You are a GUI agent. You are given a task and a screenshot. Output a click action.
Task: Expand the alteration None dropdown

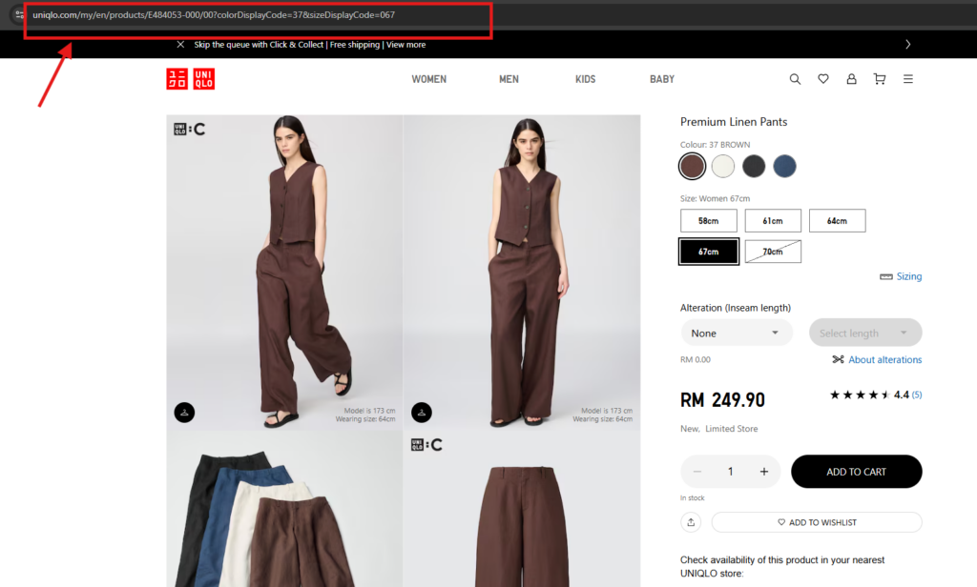737,333
